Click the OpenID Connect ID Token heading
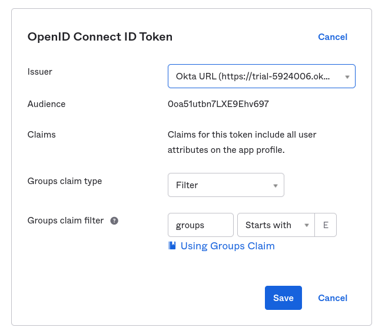Image resolution: width=385 pixels, height=334 pixels. click(x=100, y=37)
